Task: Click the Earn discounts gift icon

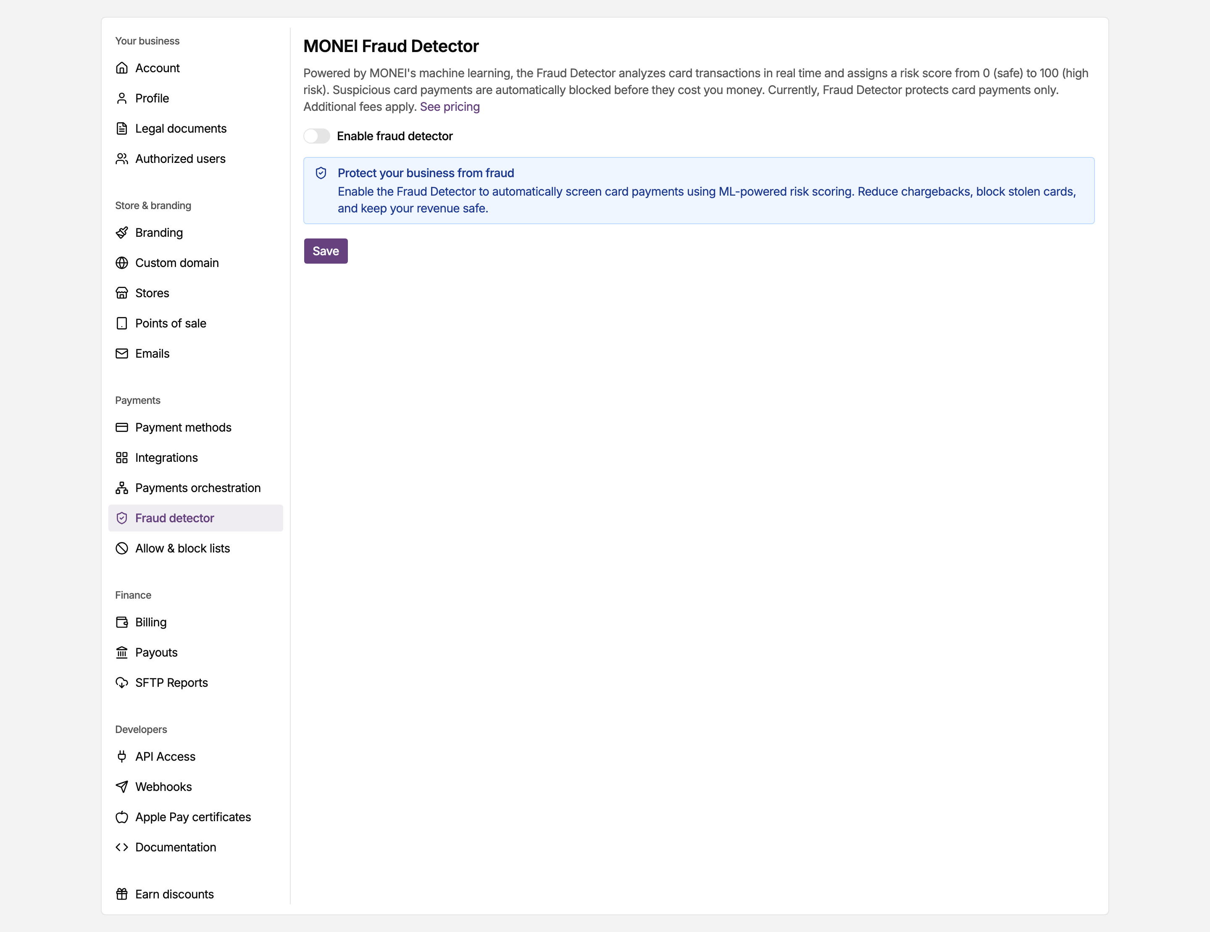Action: click(122, 894)
